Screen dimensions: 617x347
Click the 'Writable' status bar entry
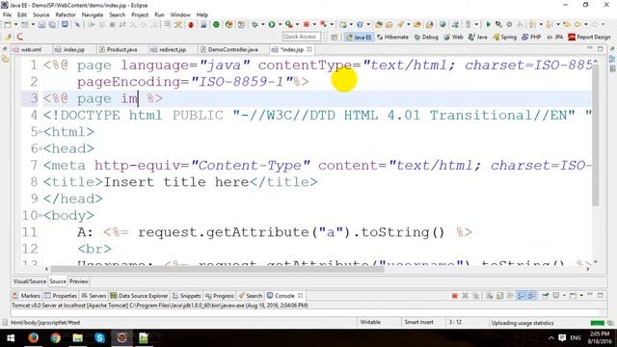370,322
